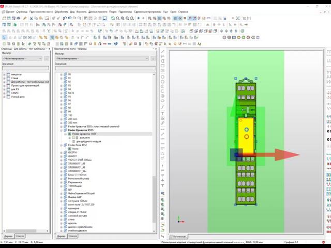Click the '...' button beside pages filter
331x248 pixels.
tap(47, 58)
